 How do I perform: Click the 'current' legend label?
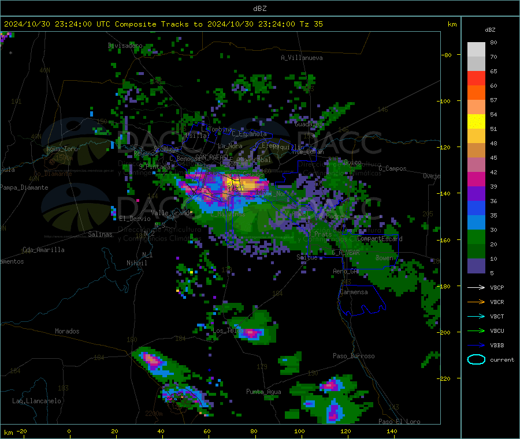click(x=502, y=360)
